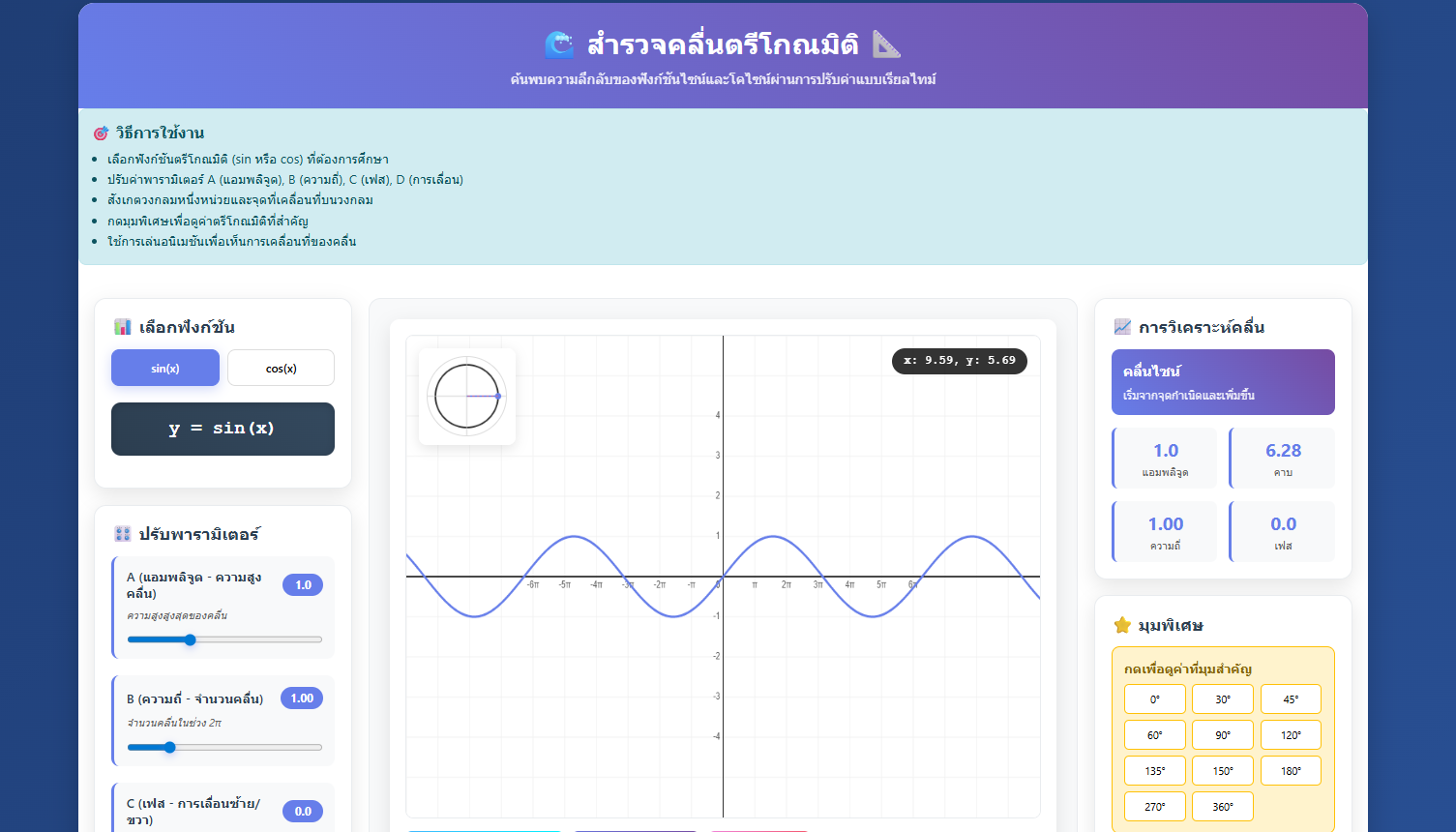Image resolution: width=1456 pixels, height=832 pixels.
Task: Click the phase parameter's 0.0 value badge
Action: [x=303, y=812]
